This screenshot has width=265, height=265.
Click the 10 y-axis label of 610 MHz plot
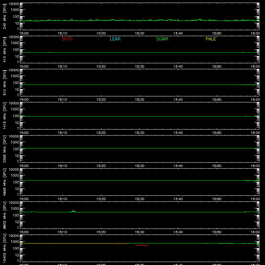(17, 89)
